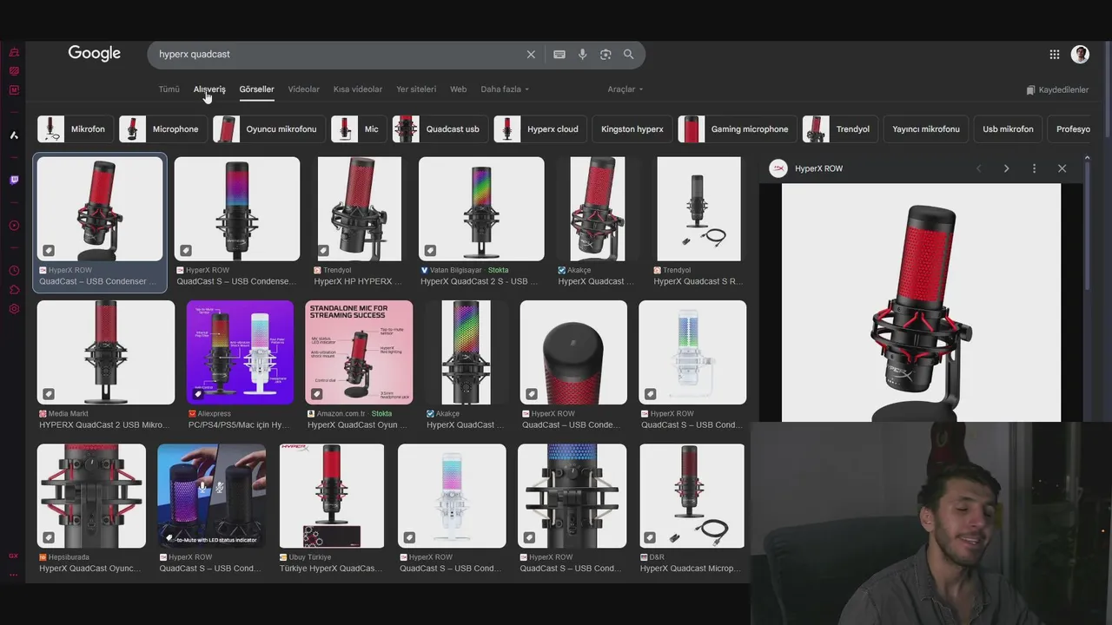
Task: Open Extensions with the cube sidebar icon
Action: (14, 290)
